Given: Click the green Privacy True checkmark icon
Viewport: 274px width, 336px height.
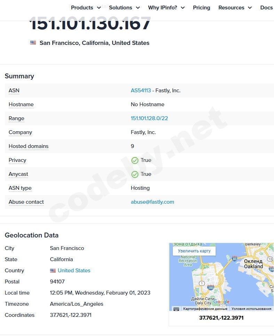Looking at the screenshot, I should 135,161.
